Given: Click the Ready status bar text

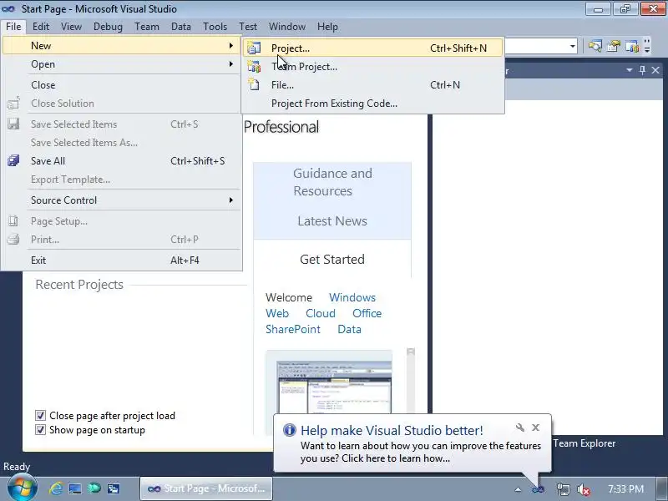Looking at the screenshot, I should [x=17, y=467].
